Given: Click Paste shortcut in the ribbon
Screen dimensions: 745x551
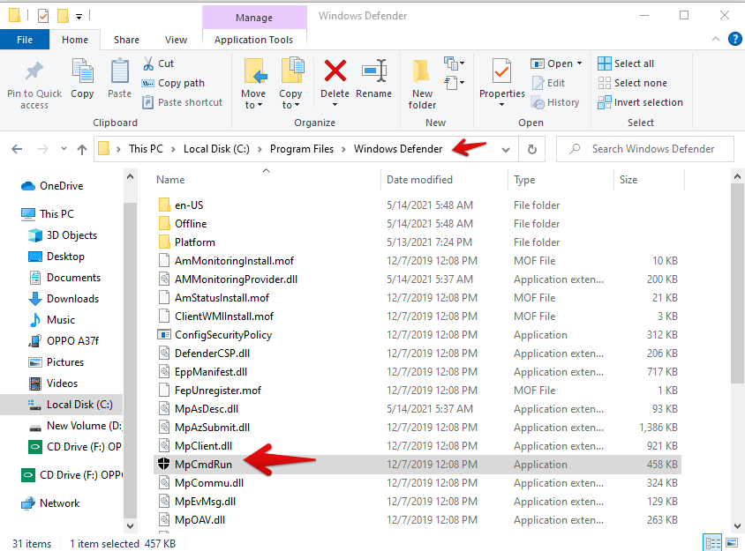Looking at the screenshot, I should coord(183,102).
